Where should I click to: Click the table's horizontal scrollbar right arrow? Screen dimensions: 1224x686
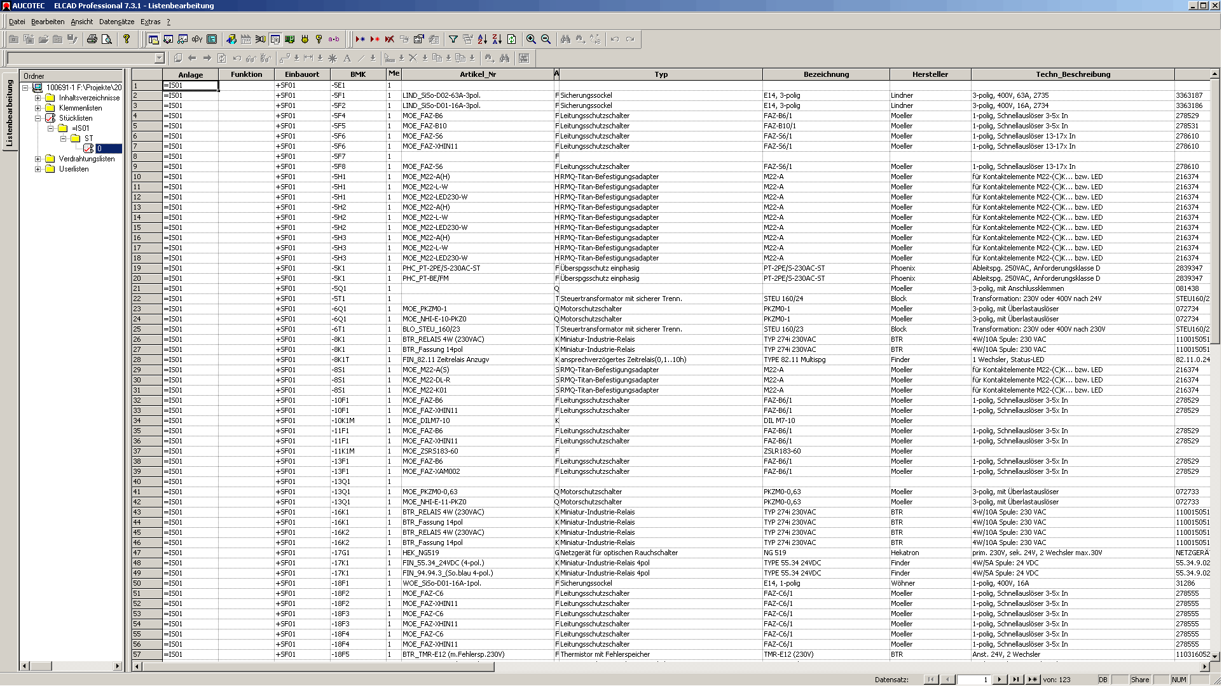pos(1205,666)
